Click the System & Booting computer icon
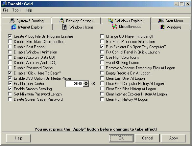 click(x=12, y=21)
